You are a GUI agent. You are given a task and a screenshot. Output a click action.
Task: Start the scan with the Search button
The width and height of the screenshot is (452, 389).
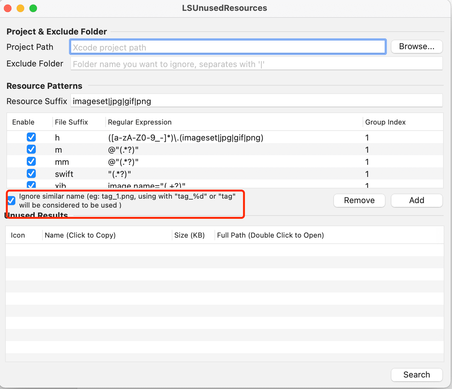[417, 375]
